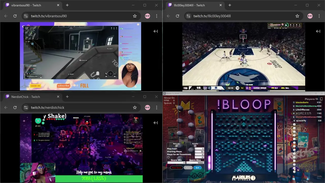Click the red Close Game button
Screen dimensions: 325x183
tap(176, 167)
